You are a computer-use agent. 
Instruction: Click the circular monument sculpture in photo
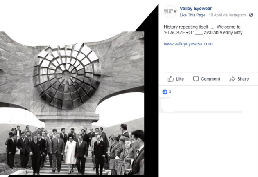tap(67, 76)
